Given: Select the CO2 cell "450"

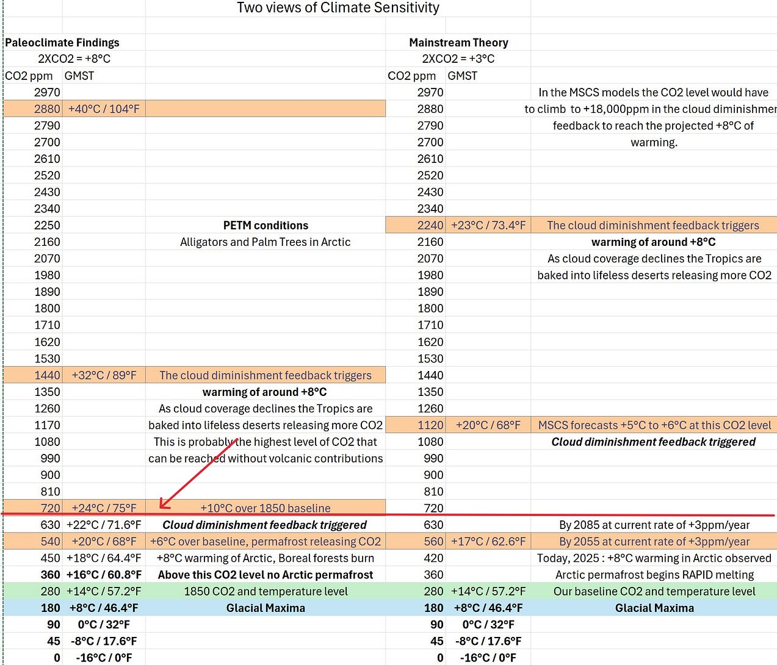Looking at the screenshot, I should click(51, 558).
